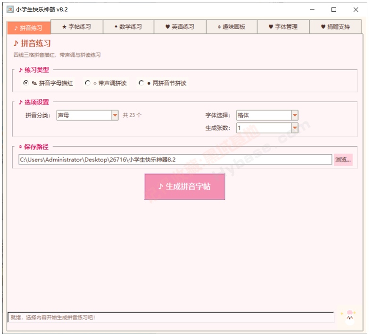This screenshot has height=335, width=372.
Task: Switch to the 拼音练习 tab
Action: pos(29,28)
